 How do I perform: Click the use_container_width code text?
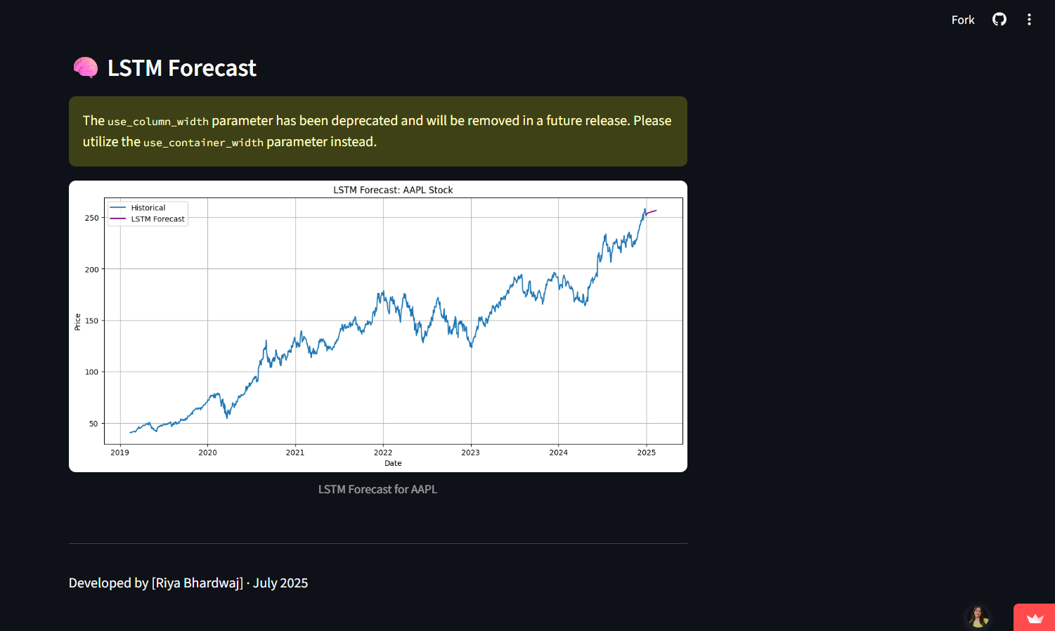pyautogui.click(x=203, y=143)
